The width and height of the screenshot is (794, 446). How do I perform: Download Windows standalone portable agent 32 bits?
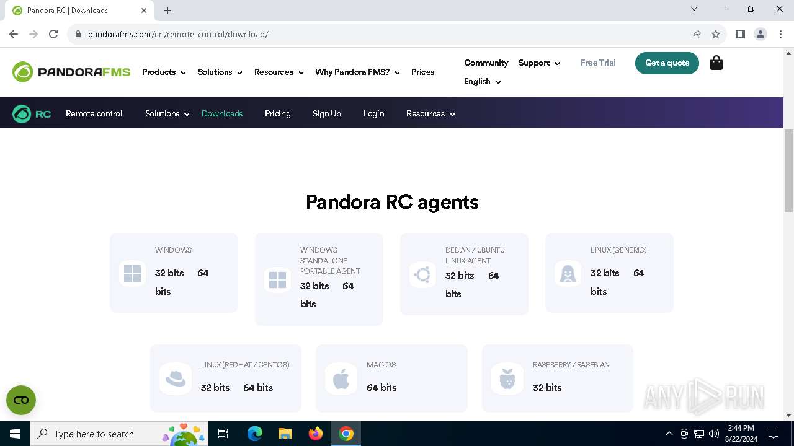pyautogui.click(x=314, y=286)
